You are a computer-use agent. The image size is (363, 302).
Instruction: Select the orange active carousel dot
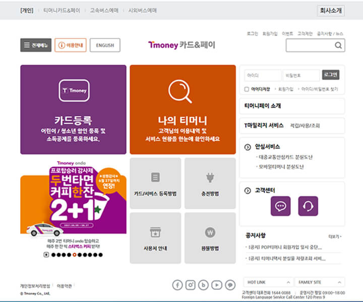74,255
